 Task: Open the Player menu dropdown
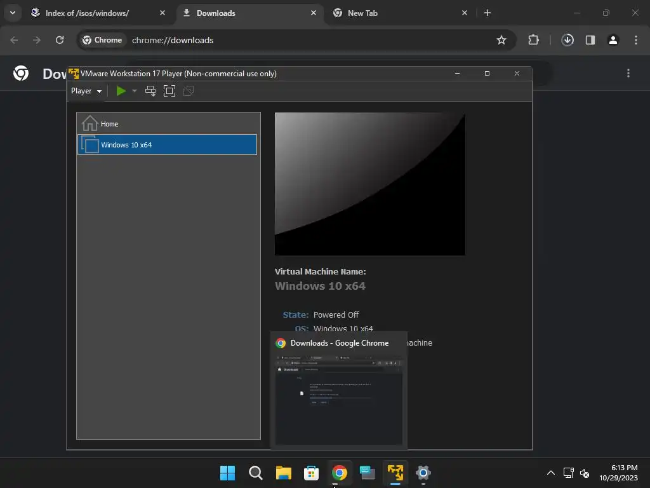pos(86,91)
